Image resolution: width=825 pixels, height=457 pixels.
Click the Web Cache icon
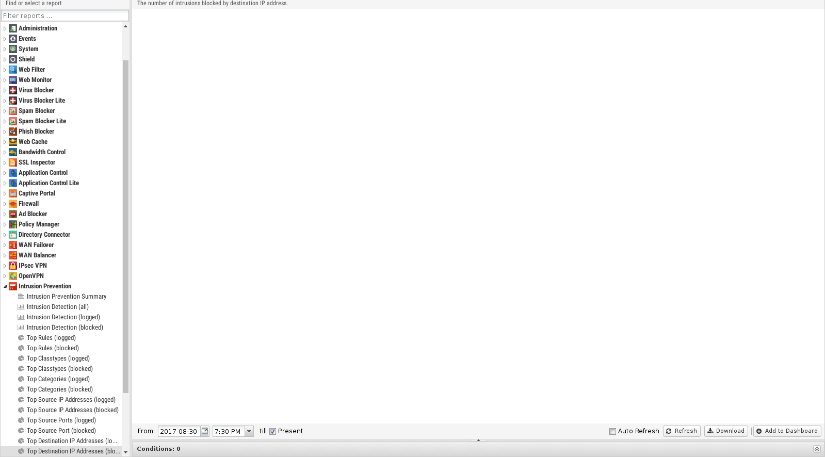point(13,142)
